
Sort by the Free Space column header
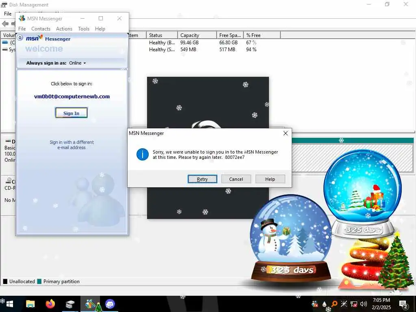[x=230, y=35]
